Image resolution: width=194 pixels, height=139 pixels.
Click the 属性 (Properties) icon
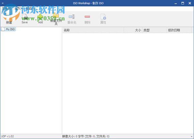103,17
